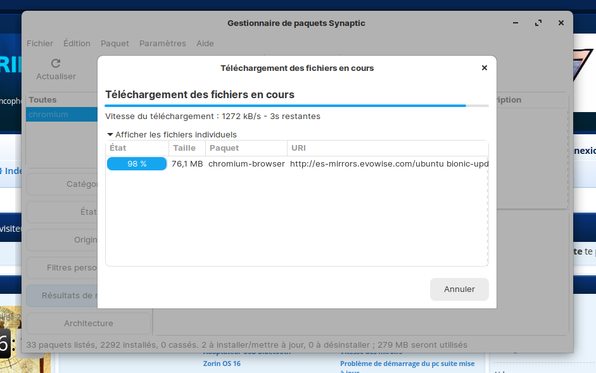This screenshot has height=373, width=596.
Task: Click the Actualiser reload icon
Action: point(56,63)
